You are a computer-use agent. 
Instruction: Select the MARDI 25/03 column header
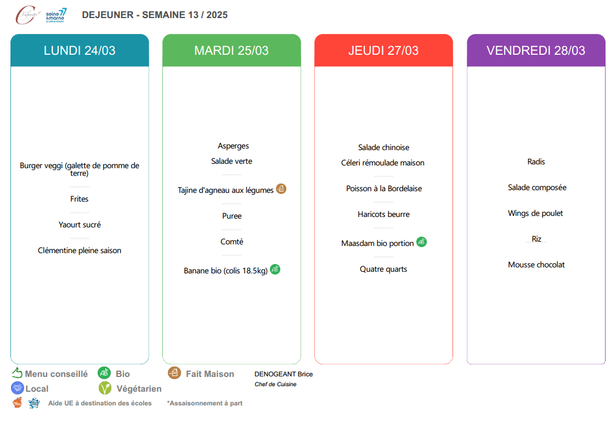point(232,50)
